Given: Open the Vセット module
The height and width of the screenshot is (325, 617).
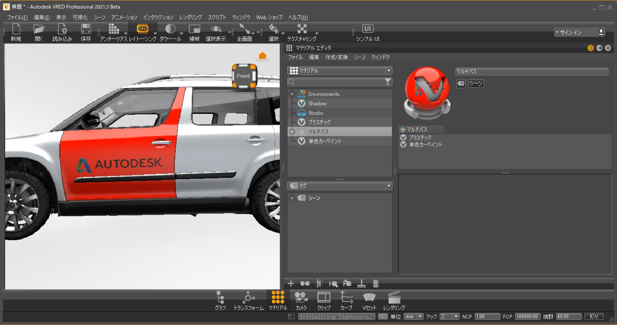Looking at the screenshot, I should click(x=369, y=300).
